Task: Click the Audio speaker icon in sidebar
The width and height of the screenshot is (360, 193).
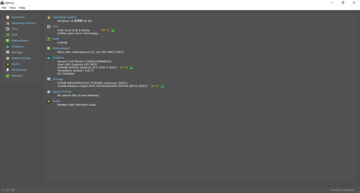Action: coord(7,64)
